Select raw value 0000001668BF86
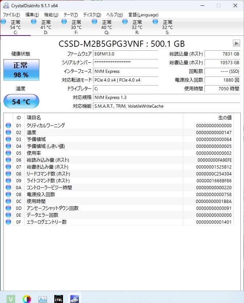 click(x=214, y=181)
